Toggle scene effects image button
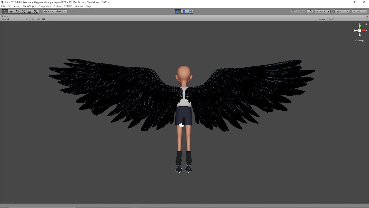 click(x=44, y=19)
